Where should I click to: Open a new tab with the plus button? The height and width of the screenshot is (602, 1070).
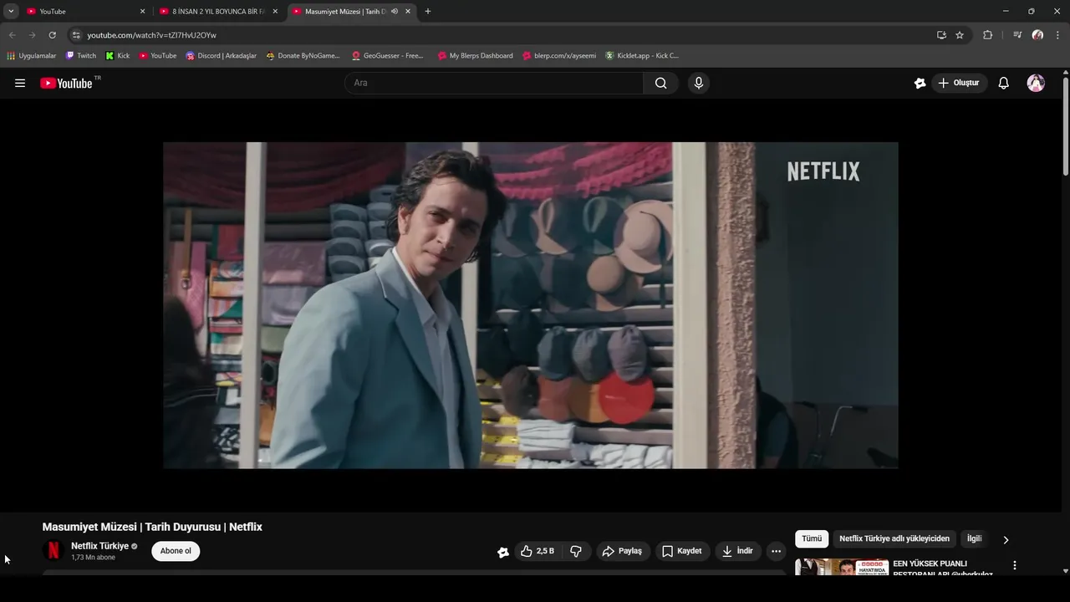pyautogui.click(x=428, y=11)
